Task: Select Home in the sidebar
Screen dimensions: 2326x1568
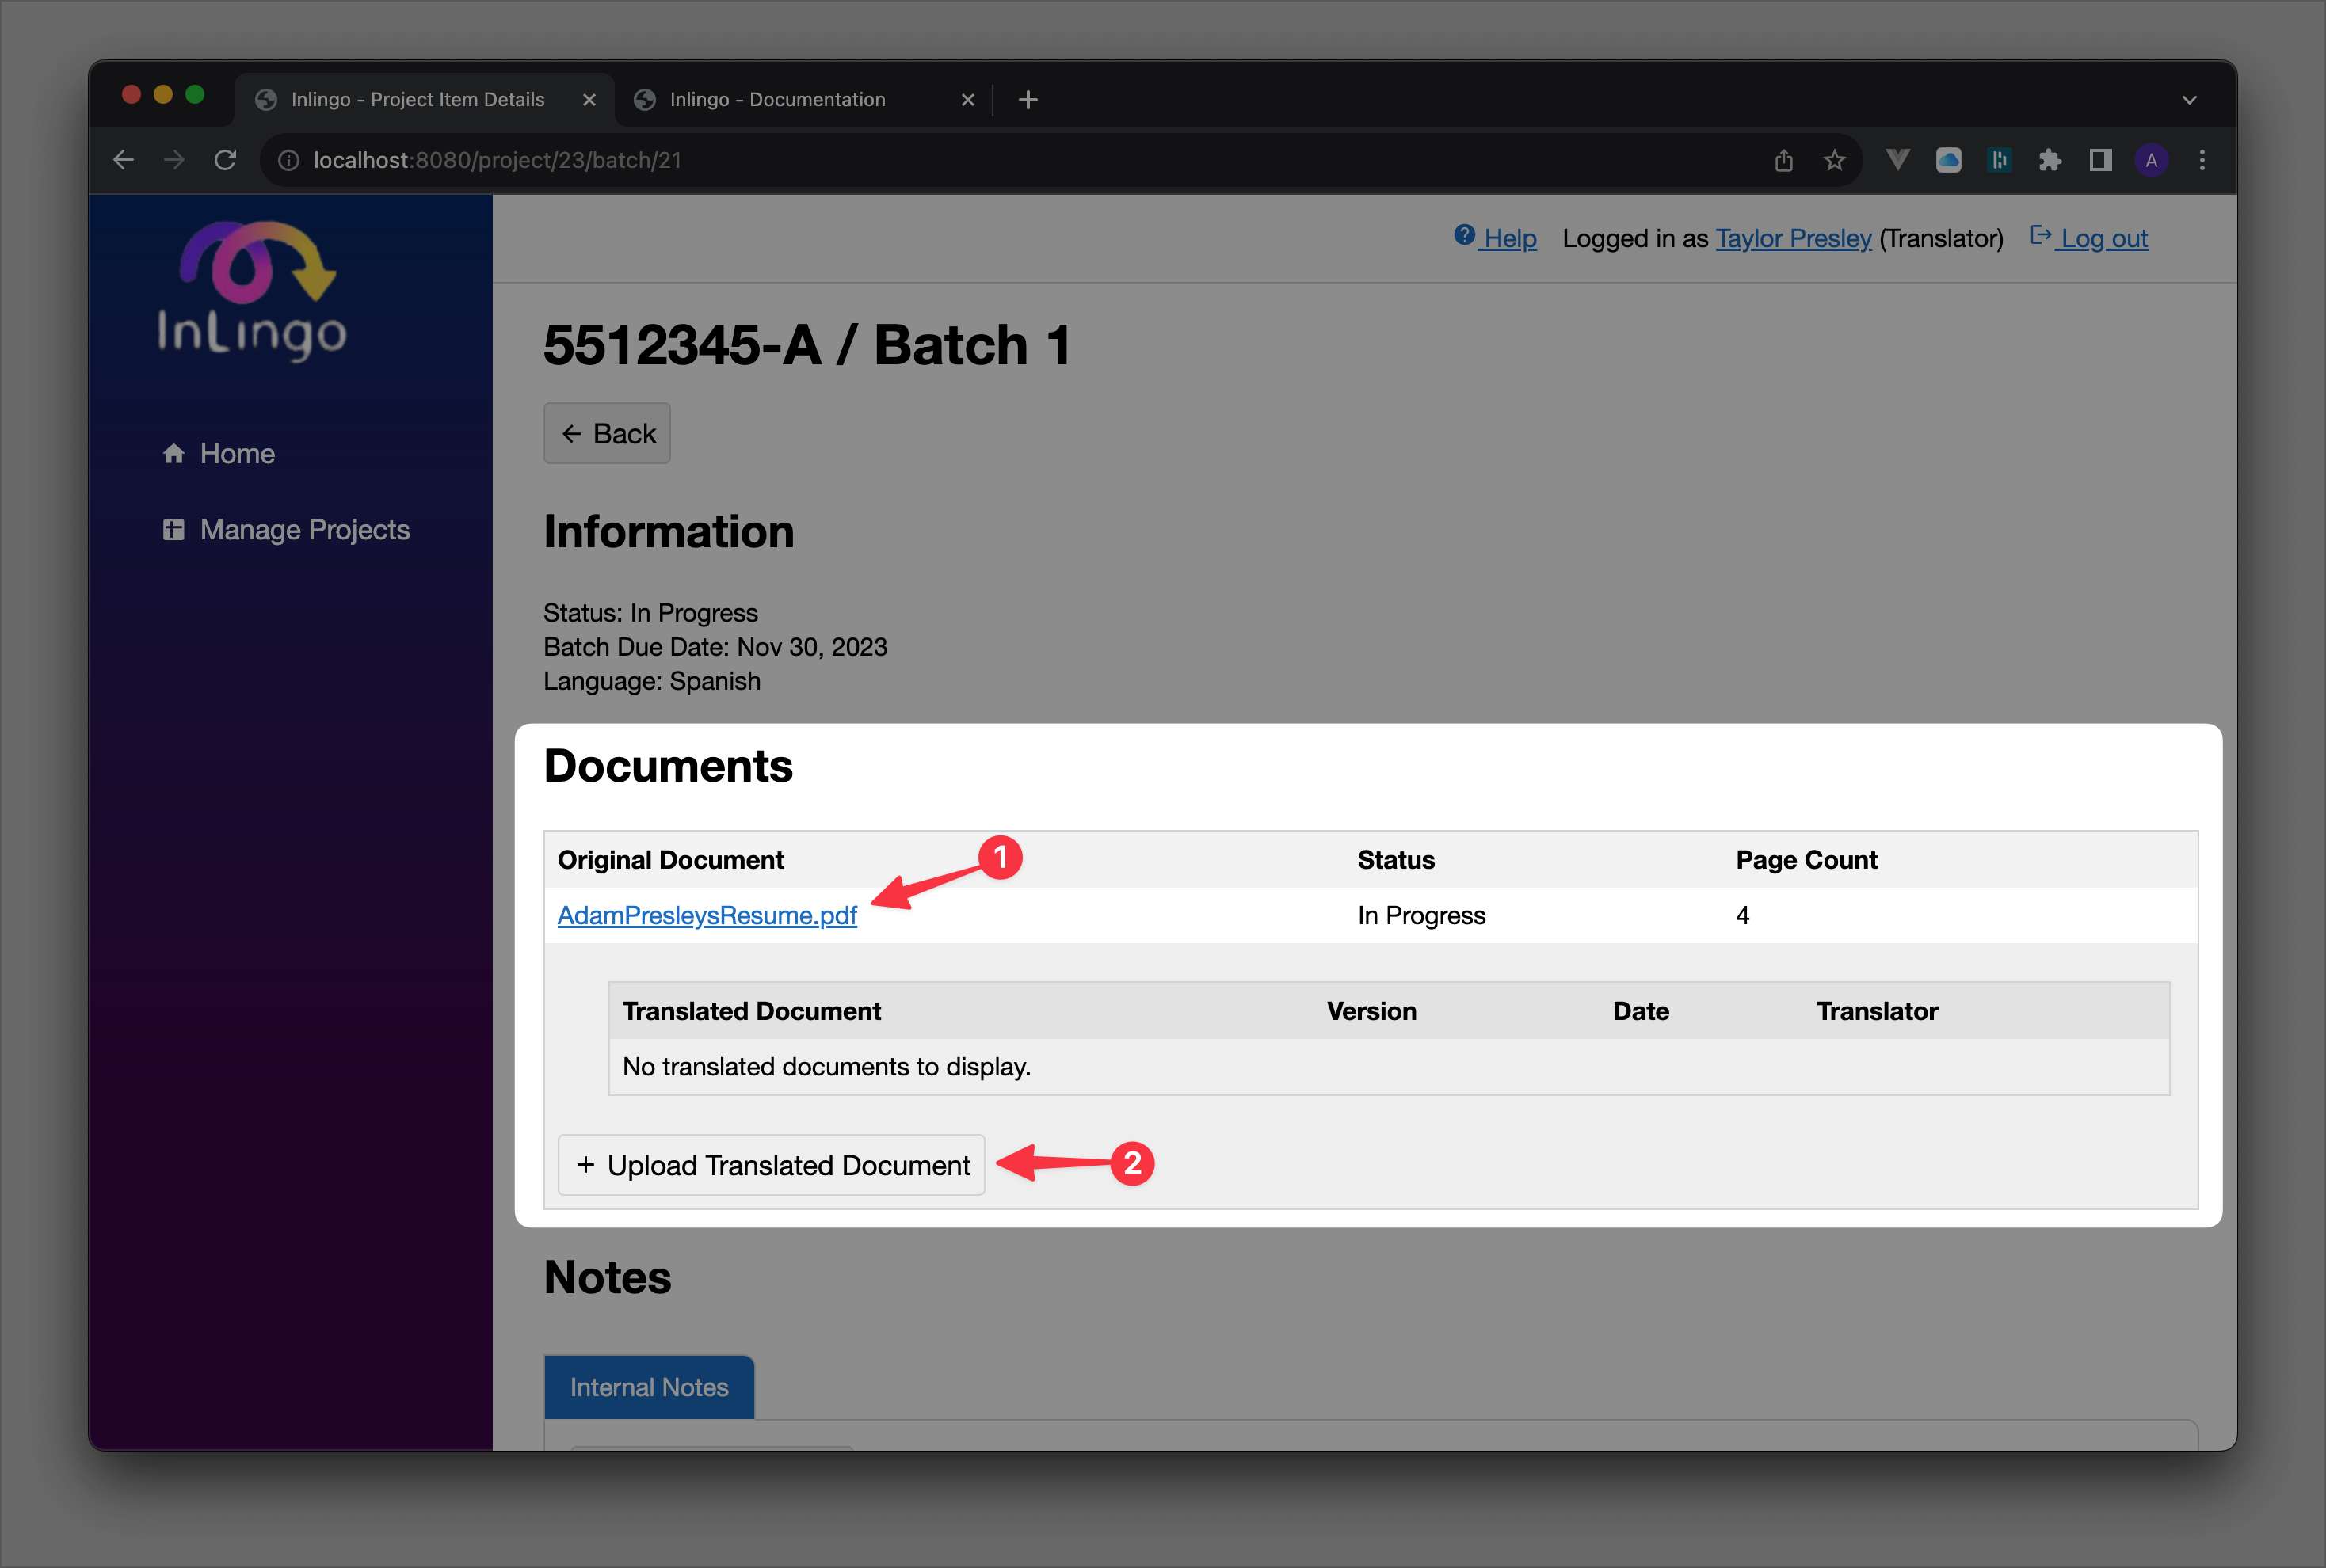Action: [236, 453]
